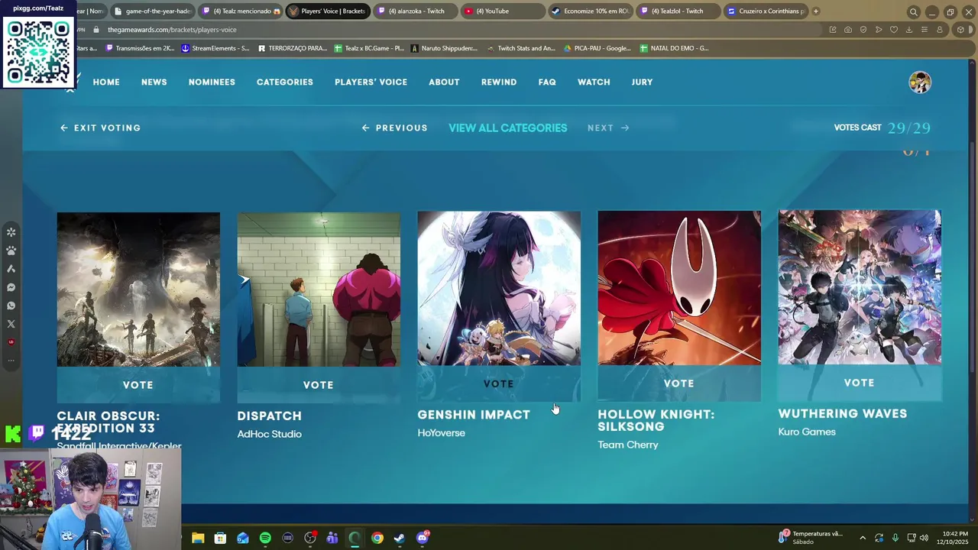The height and width of the screenshot is (550, 978).
Task: Vote for Clair Obscur: Expedition 33
Action: click(138, 385)
